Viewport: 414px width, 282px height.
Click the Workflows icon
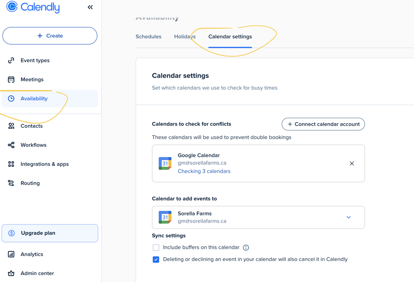tap(11, 145)
